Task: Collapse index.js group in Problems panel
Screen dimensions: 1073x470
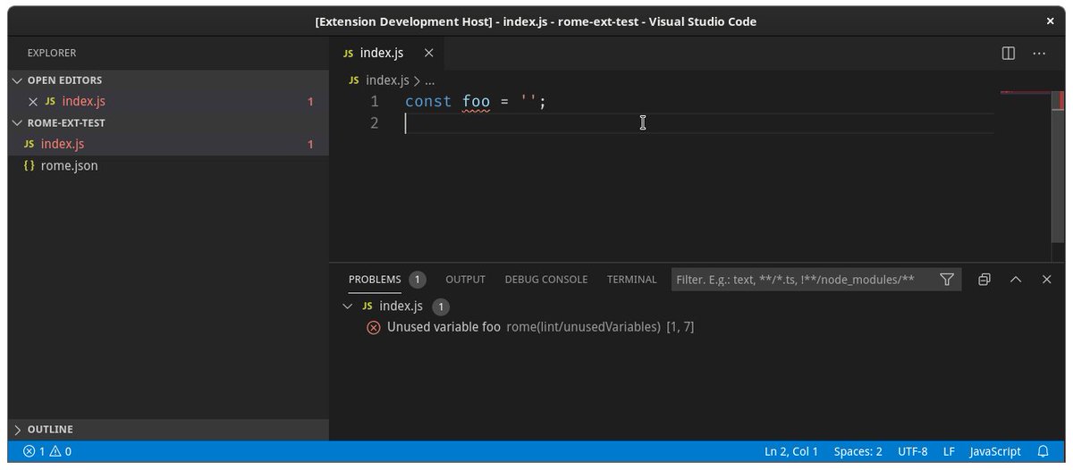Action: 348,306
